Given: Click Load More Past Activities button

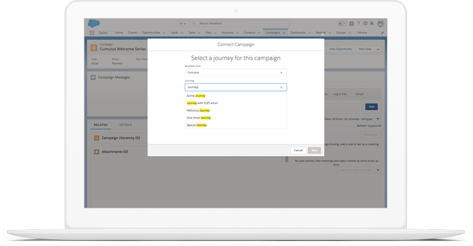Looking at the screenshot, I should (355, 170).
